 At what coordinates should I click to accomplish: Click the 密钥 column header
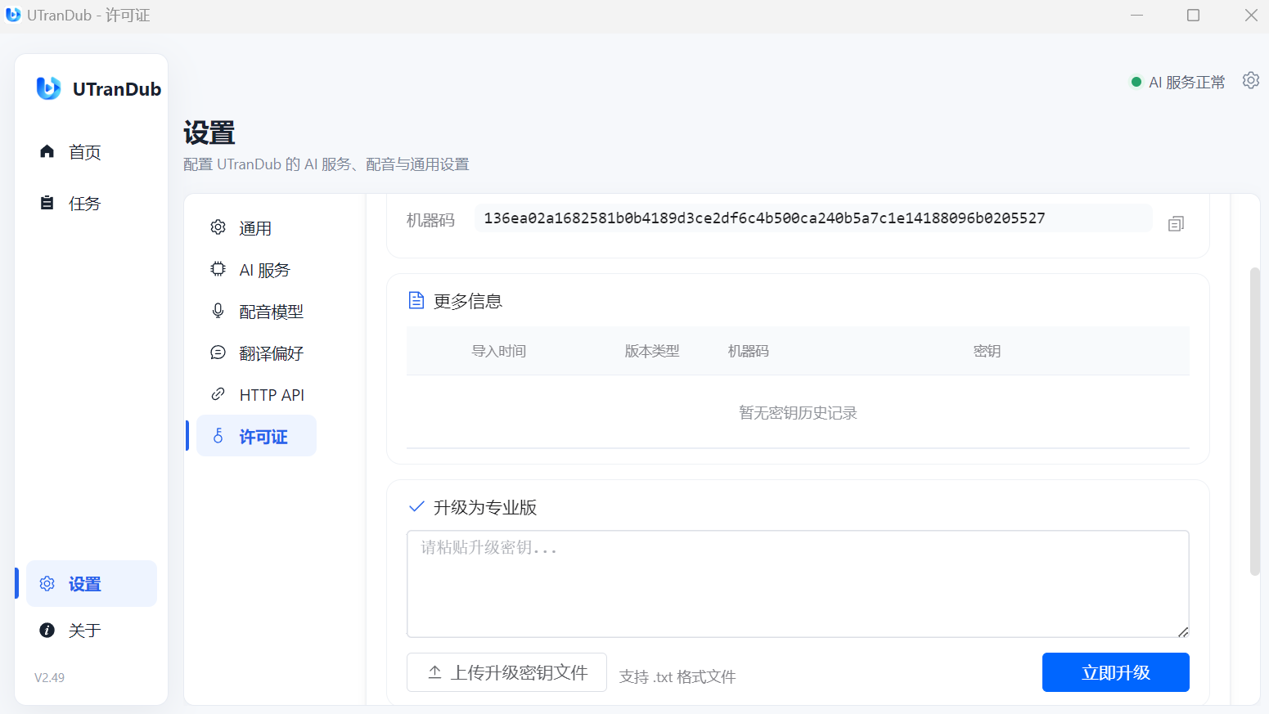(987, 351)
